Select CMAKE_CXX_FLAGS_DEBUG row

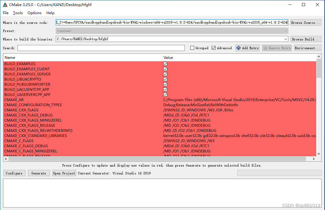(x=160, y=115)
